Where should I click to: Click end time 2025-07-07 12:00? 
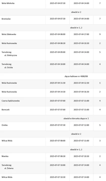tap(81, 125)
